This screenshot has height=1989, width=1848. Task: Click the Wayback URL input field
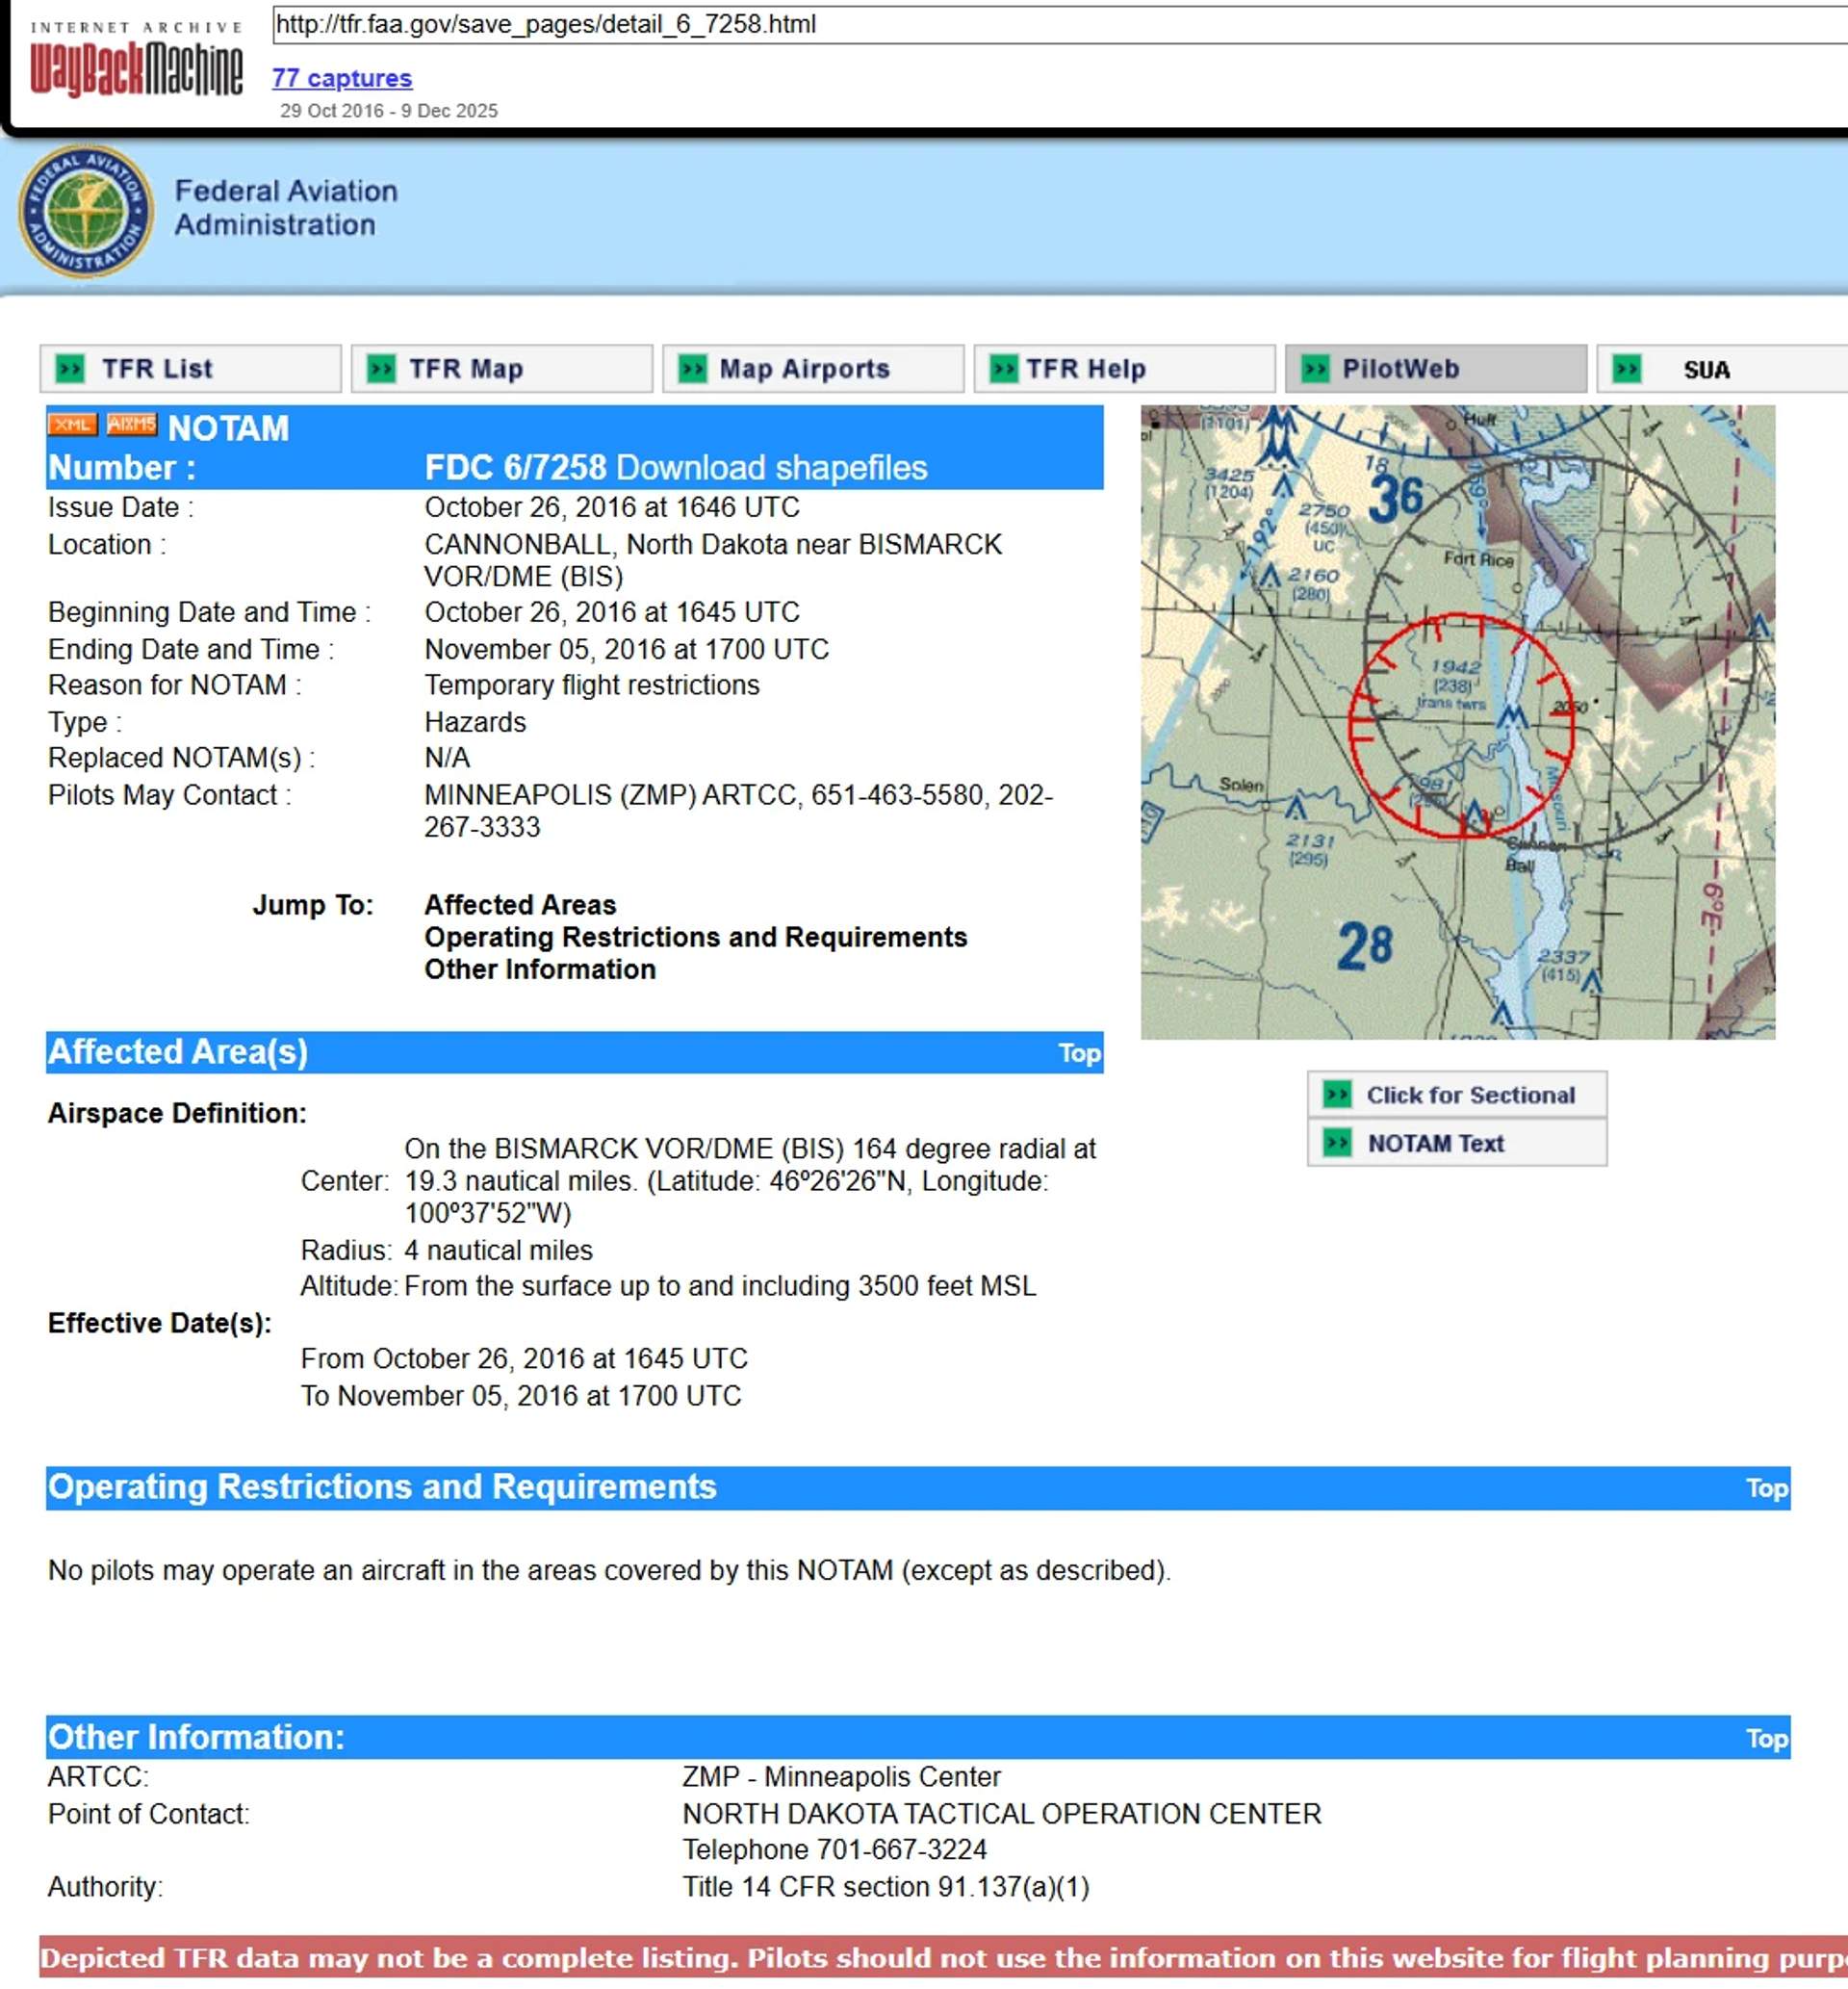1060,25
